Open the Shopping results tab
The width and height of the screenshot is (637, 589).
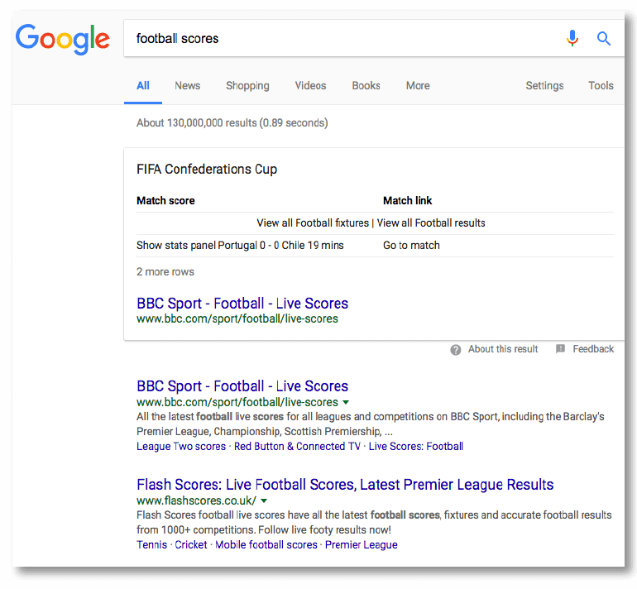pyautogui.click(x=247, y=85)
